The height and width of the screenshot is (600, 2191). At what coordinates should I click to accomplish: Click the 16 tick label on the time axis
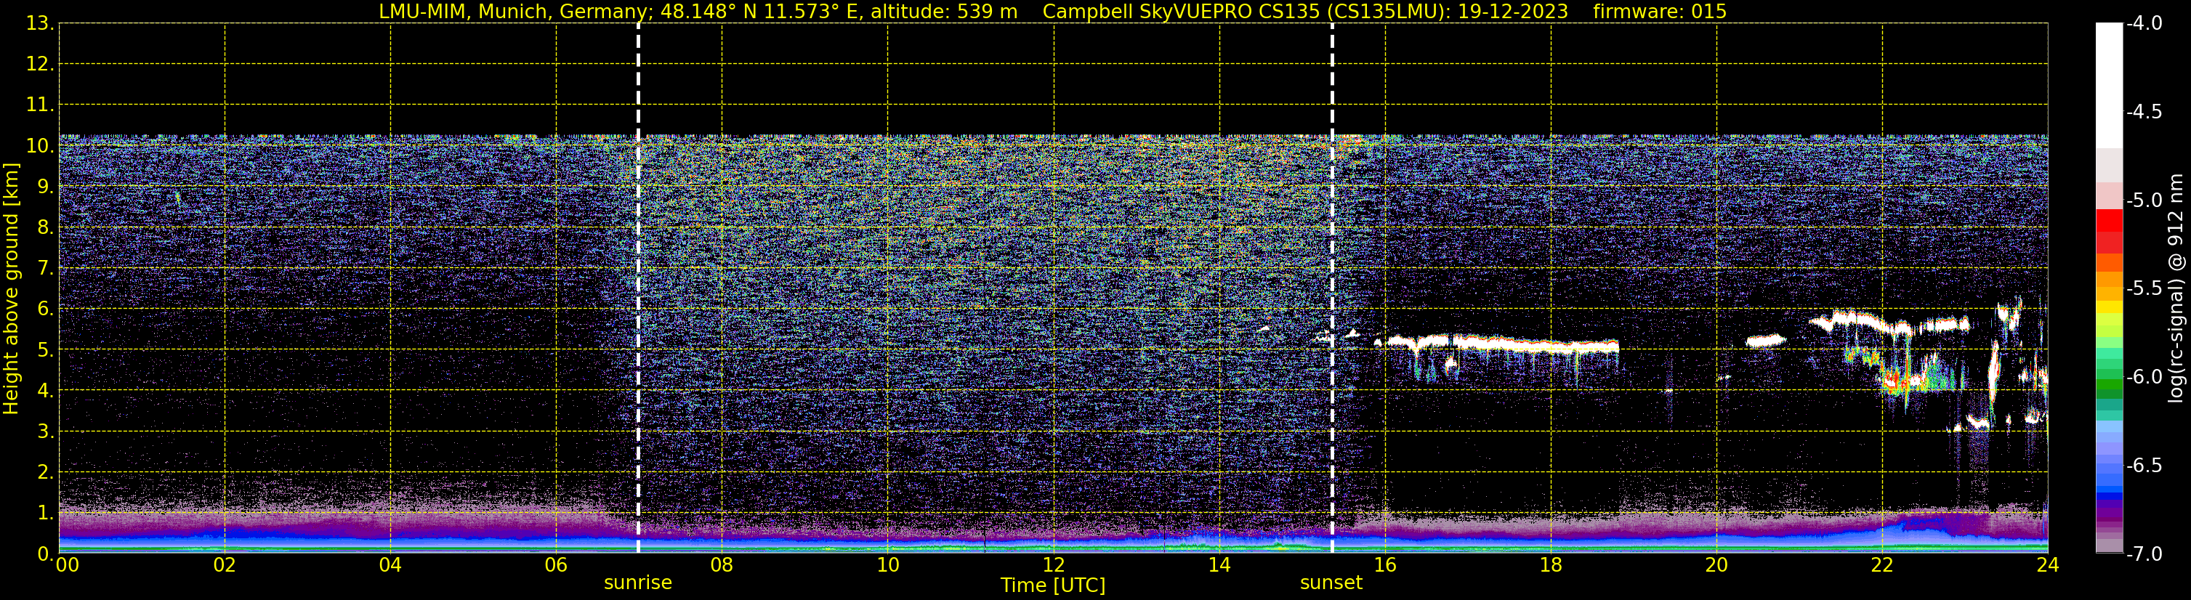click(1386, 565)
